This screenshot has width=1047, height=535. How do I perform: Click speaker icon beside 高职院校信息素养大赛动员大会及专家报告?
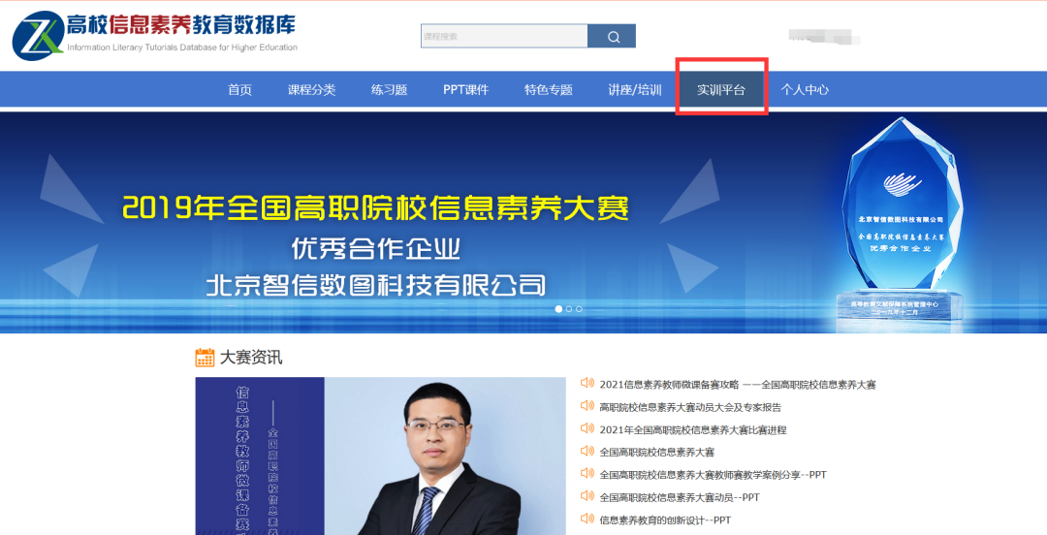coord(587,405)
